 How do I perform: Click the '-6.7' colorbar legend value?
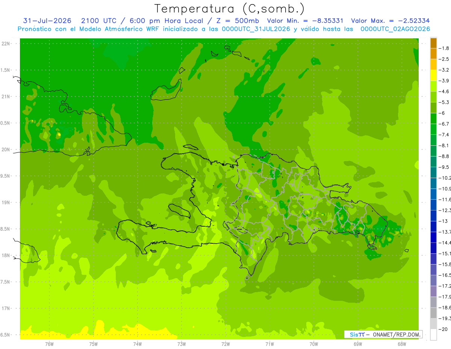click(444, 124)
